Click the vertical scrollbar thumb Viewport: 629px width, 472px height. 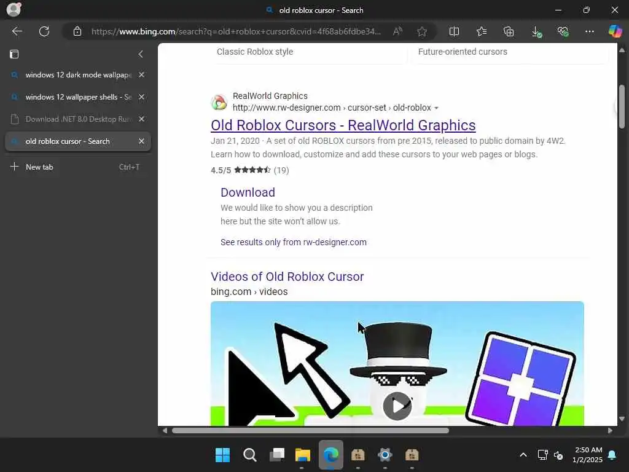coord(622,107)
